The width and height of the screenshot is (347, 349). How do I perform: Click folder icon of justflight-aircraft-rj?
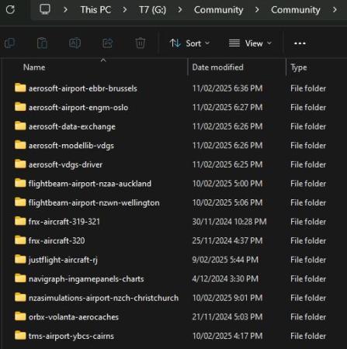click(x=20, y=260)
